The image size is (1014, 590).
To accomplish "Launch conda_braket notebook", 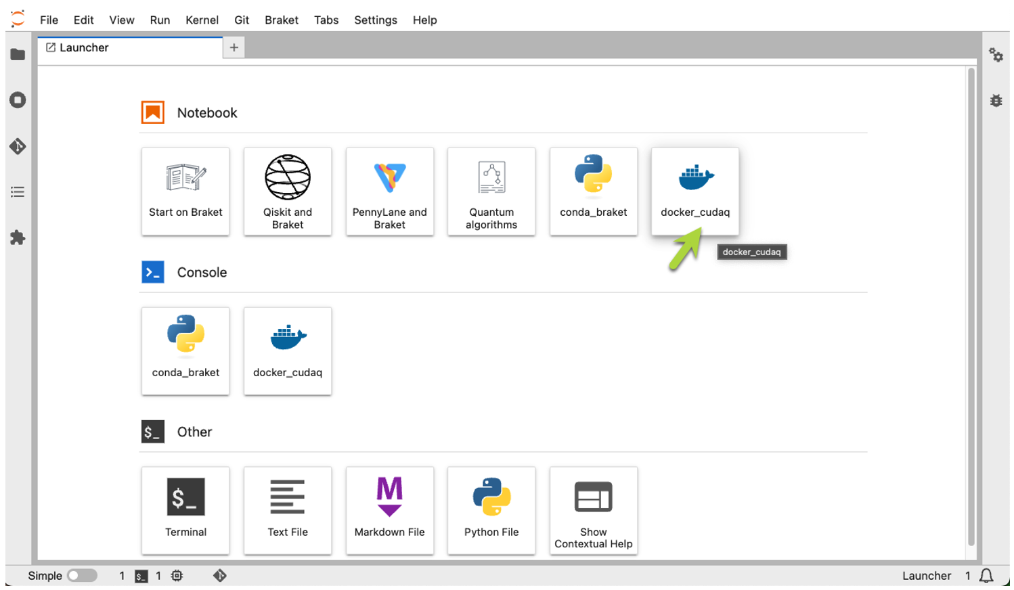I will [x=594, y=191].
